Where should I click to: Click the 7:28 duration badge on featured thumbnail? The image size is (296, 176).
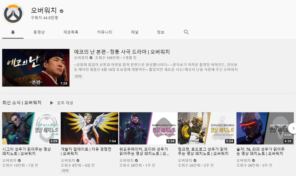(64, 84)
